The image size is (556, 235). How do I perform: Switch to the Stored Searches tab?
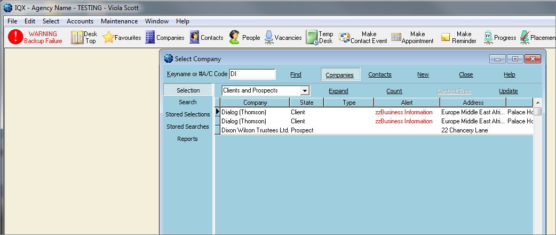coord(188,127)
